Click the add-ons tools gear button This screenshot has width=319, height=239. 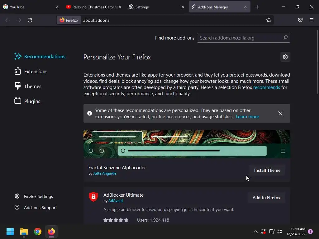click(285, 57)
